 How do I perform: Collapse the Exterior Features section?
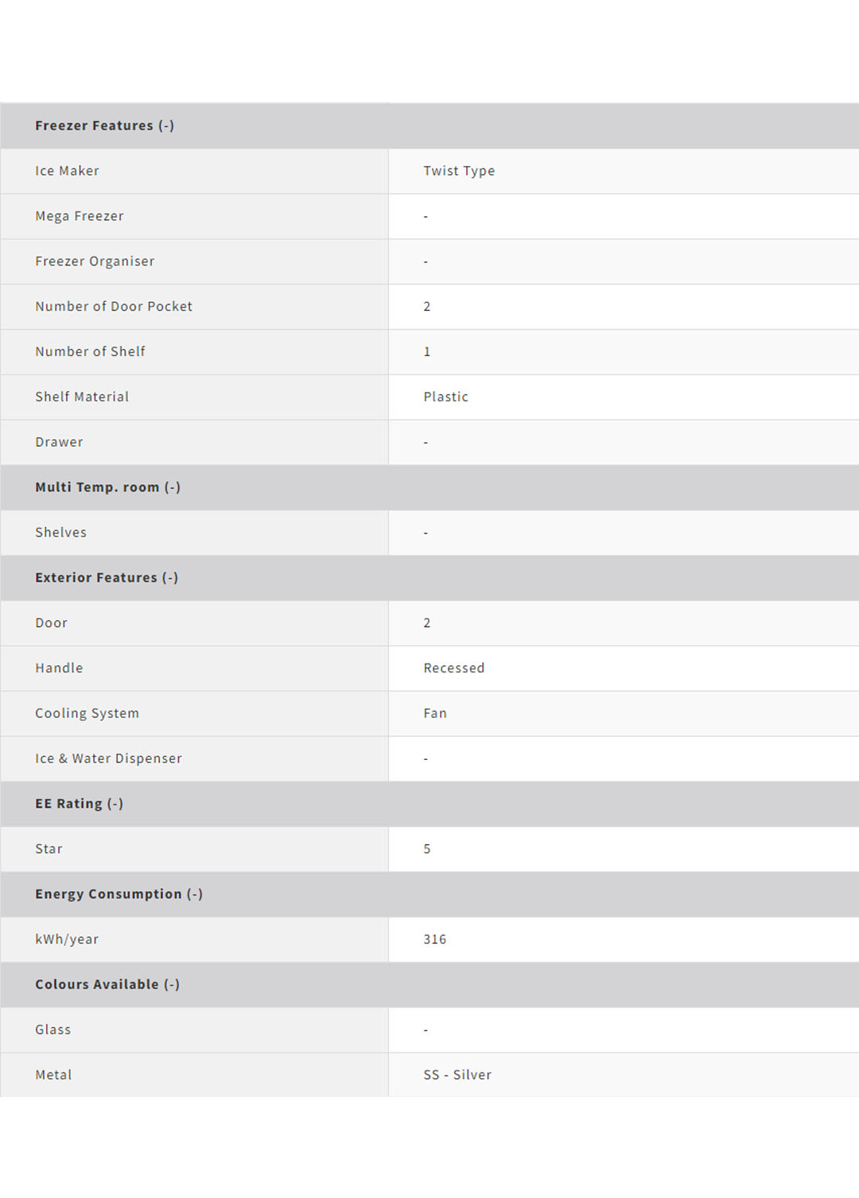pos(169,578)
